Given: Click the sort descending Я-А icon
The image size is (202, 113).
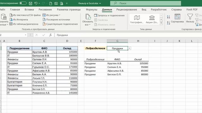Looking at the screenshot, I should point(168,23).
